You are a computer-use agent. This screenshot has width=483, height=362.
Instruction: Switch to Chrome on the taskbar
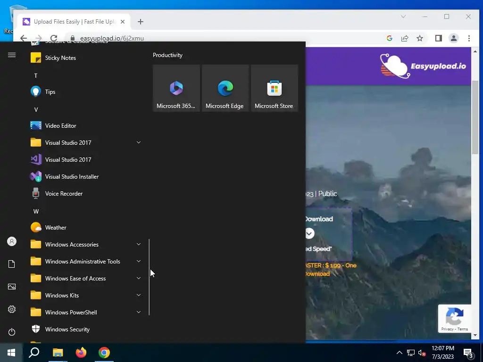point(104,353)
